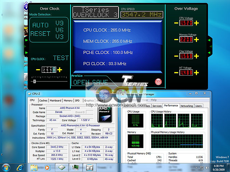The width and height of the screenshot is (230, 172).
Task: Click the AMD Phenom II logo in CPU-Z
Action: (105, 115)
